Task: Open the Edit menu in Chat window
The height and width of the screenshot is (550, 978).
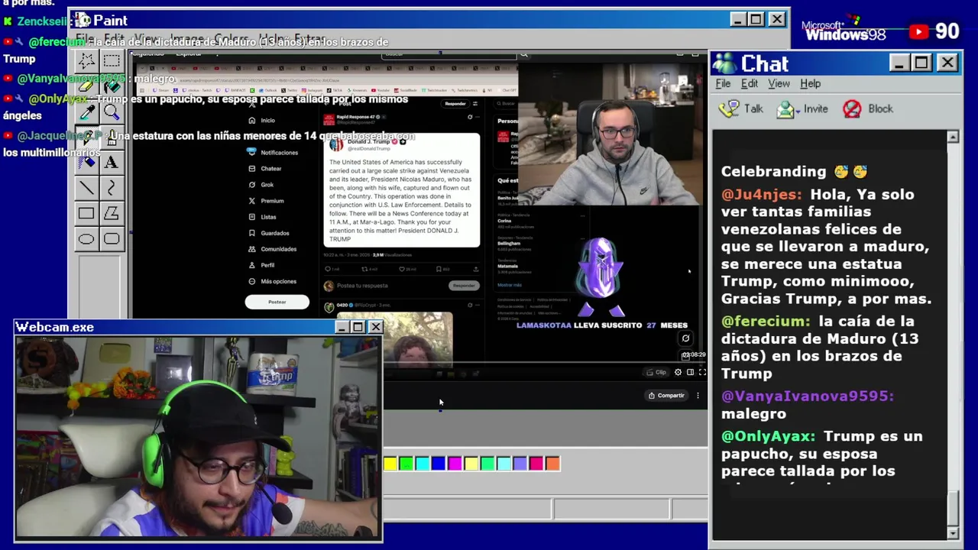Action: click(750, 83)
